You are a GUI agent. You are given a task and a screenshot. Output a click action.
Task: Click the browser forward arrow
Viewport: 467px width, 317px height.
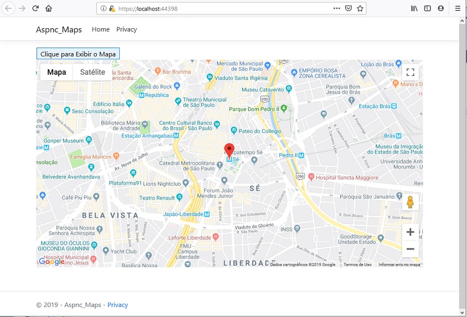[x=22, y=8]
